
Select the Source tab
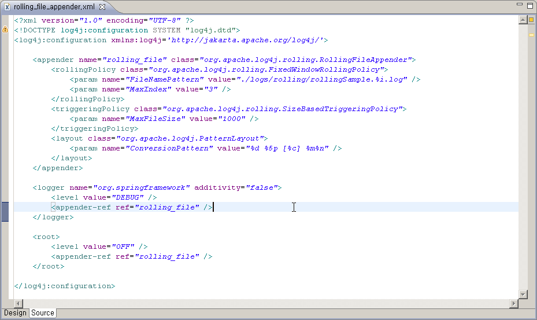(43, 313)
